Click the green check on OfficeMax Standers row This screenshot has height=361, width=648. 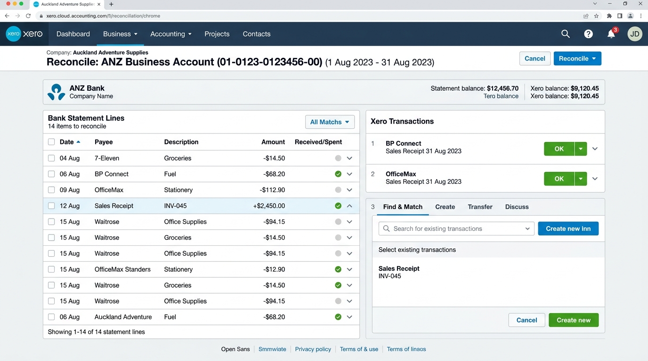pos(338,269)
